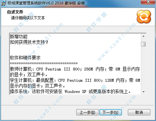Click the 自述文件 header title

coord(15,12)
